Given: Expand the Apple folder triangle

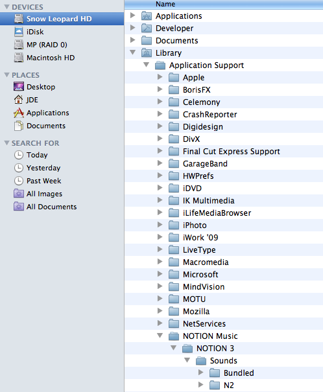Looking at the screenshot, I should pyautogui.click(x=160, y=77).
